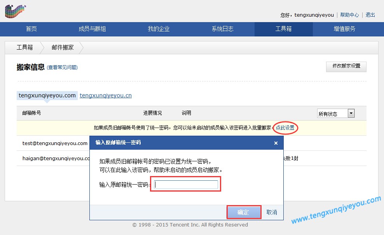
Task: Select the tengxunqiyeyou.com domain tab
Action: point(47,95)
